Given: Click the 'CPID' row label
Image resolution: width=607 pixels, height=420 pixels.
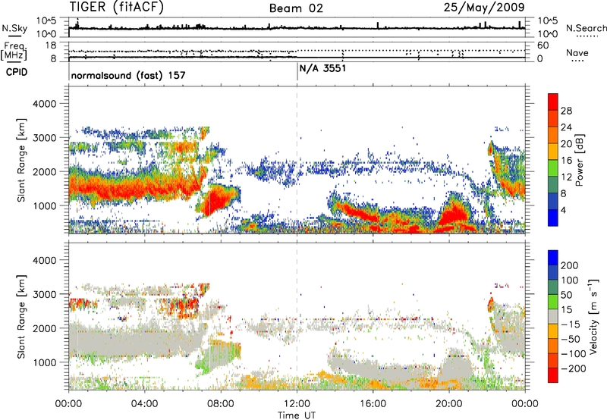Looking at the screenshot, I should click(x=17, y=72).
